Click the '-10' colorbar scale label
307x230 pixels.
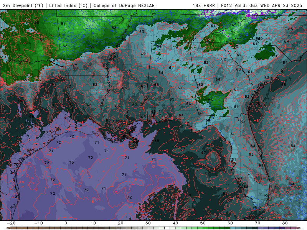(x=38, y=223)
